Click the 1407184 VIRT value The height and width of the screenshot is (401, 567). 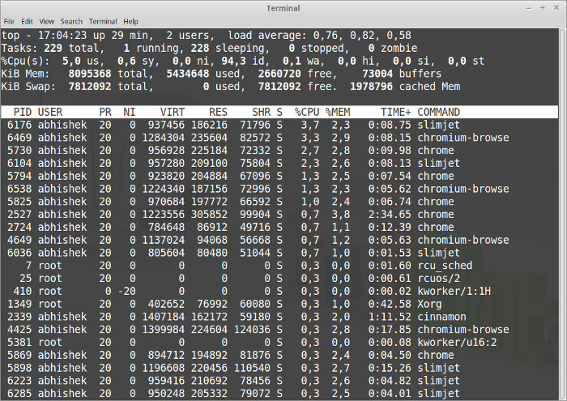coord(163,317)
